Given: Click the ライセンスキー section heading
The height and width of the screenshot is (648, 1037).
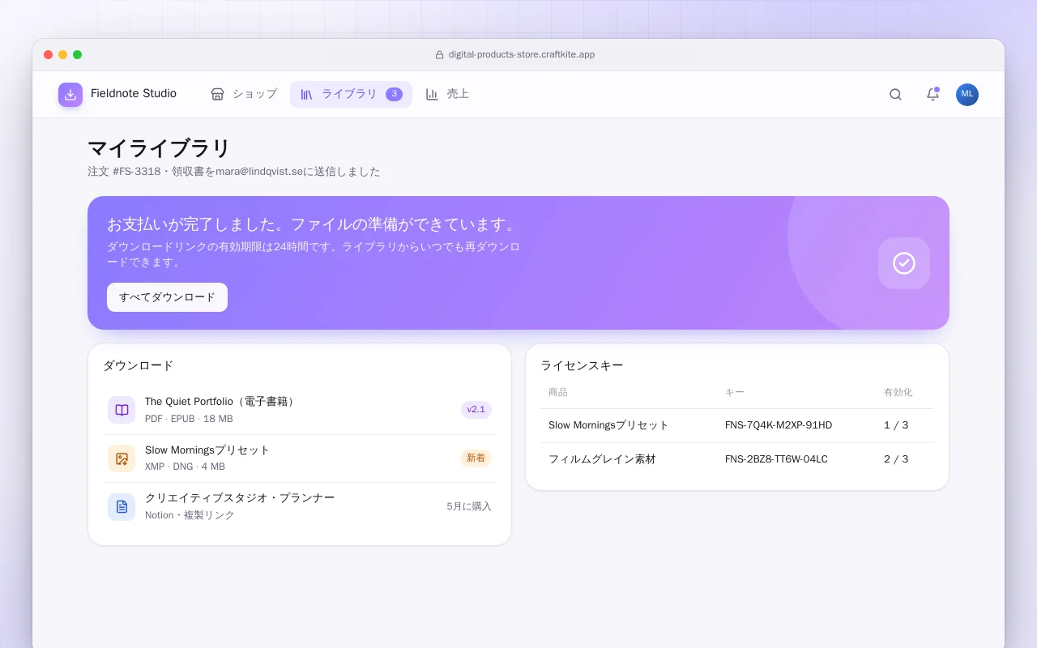Looking at the screenshot, I should coord(582,365).
